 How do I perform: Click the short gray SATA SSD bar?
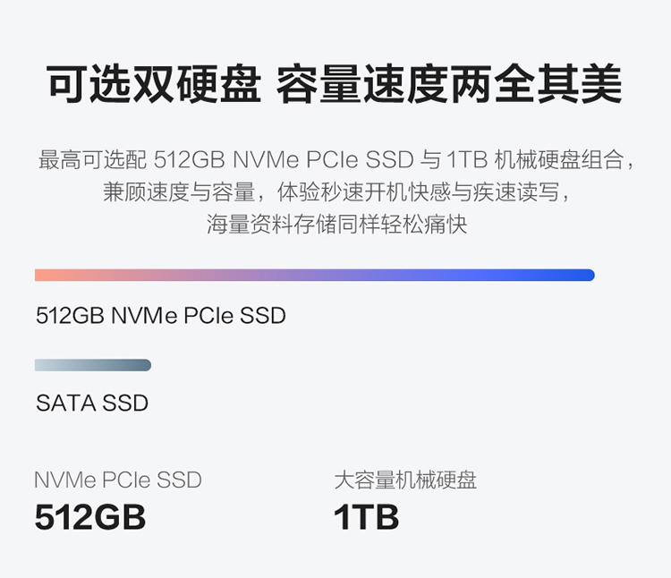click(93, 365)
